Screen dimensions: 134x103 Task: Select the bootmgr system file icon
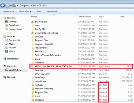[33, 70]
